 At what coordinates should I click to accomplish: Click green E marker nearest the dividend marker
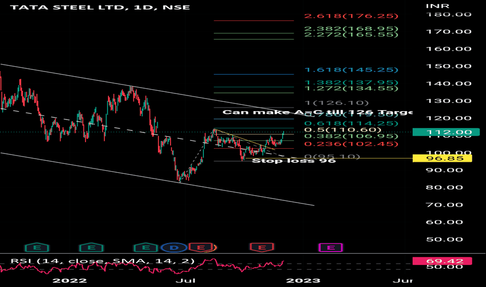click(145, 247)
